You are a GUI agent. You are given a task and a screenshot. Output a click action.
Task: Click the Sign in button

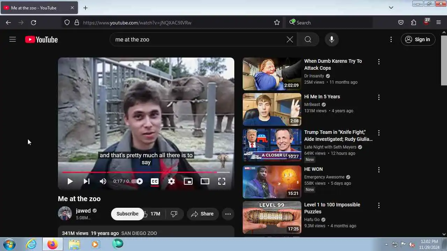(418, 39)
